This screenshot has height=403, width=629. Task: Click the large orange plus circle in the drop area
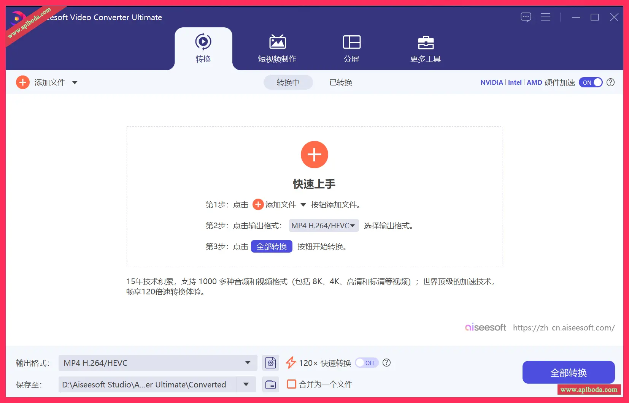click(x=314, y=155)
